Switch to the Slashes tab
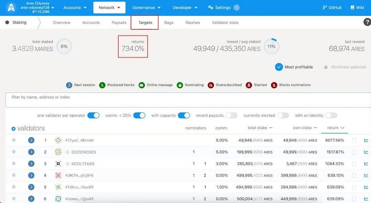Image resolution: width=371 pixels, height=203 pixels. [x=193, y=23]
